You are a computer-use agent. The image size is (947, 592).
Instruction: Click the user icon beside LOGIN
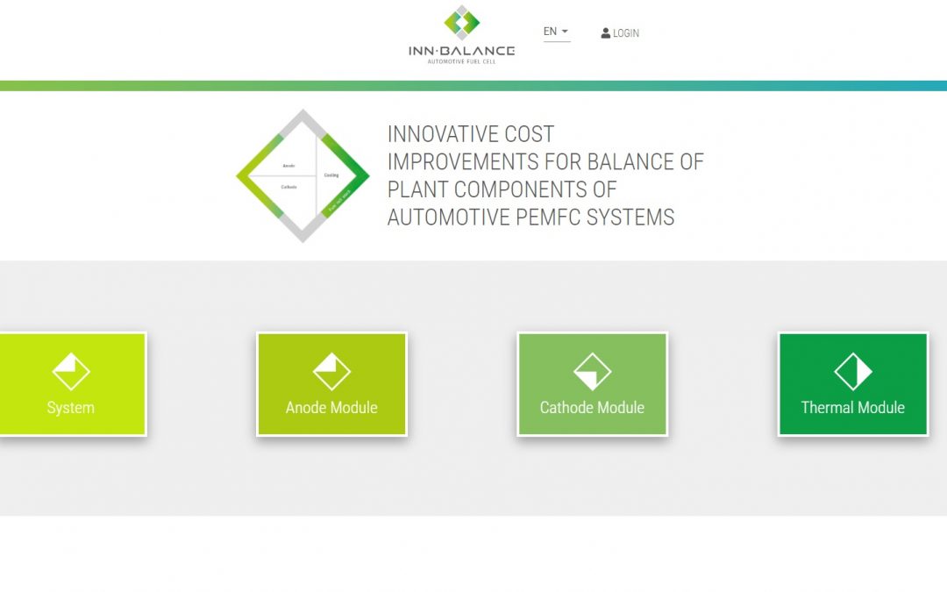(605, 33)
